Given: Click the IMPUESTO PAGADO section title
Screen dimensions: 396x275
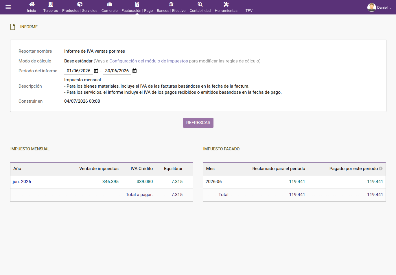Looking at the screenshot, I should [221, 149].
